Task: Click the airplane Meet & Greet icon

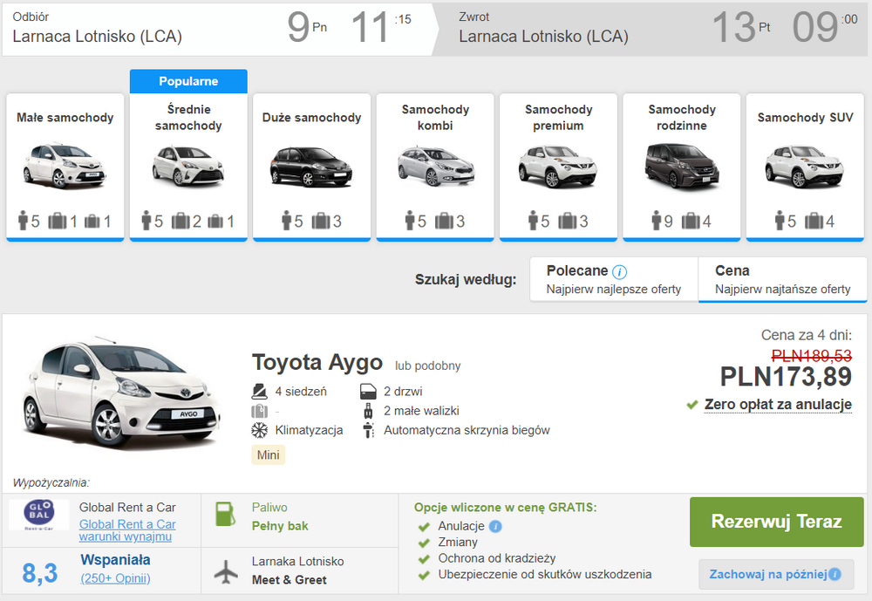Action: [x=226, y=571]
